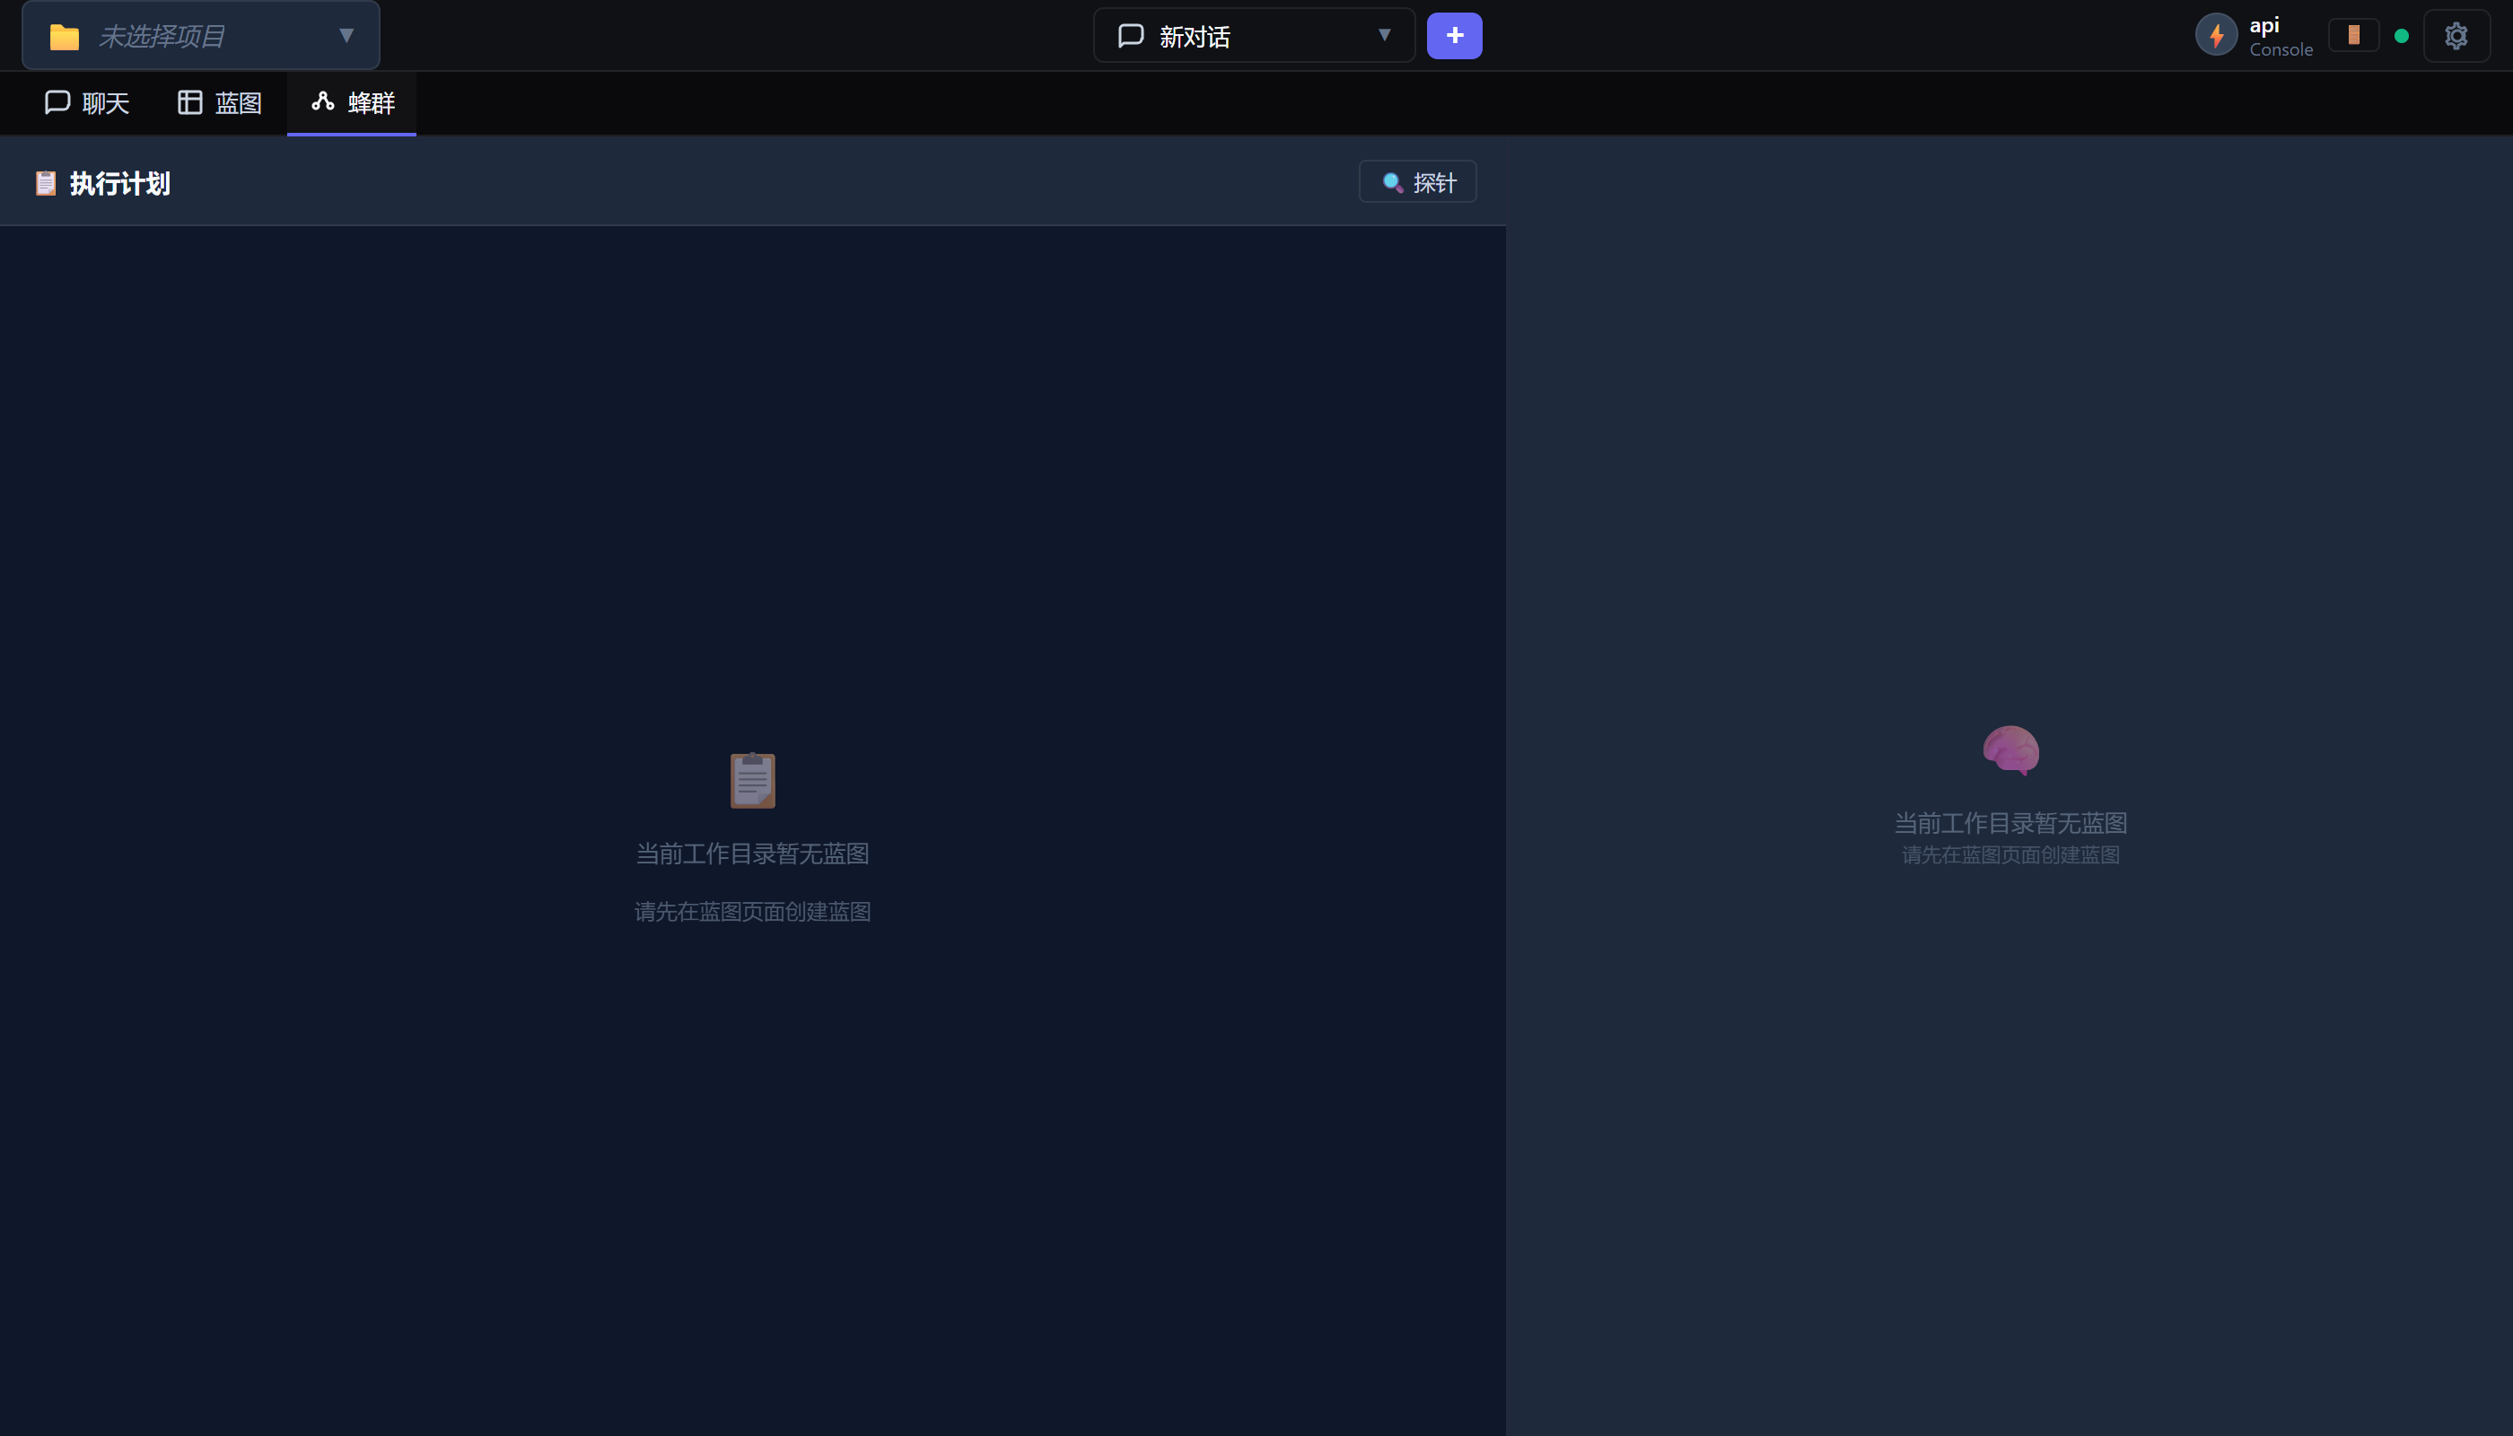The image size is (2513, 1436).
Task: Open settings via the gear icon
Action: tap(2456, 36)
